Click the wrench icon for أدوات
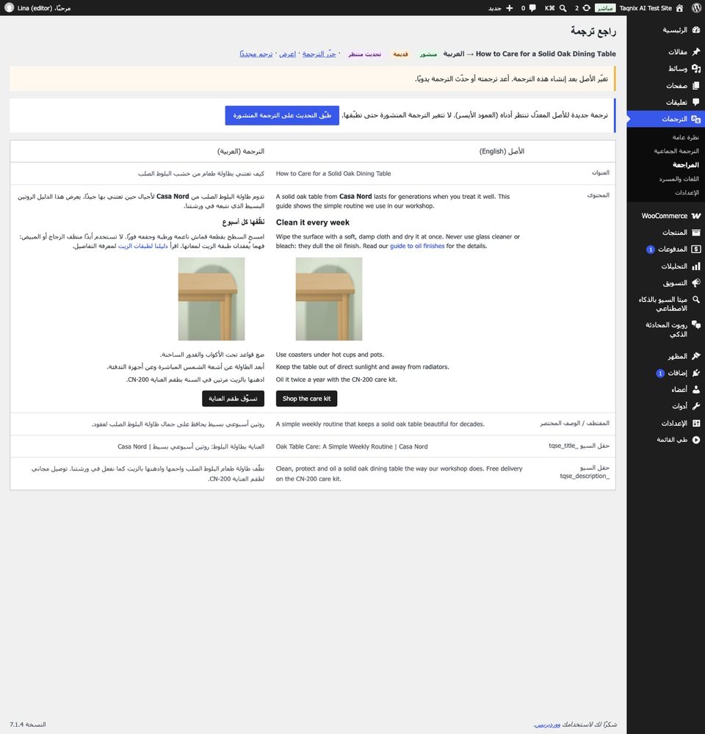 (x=696, y=407)
